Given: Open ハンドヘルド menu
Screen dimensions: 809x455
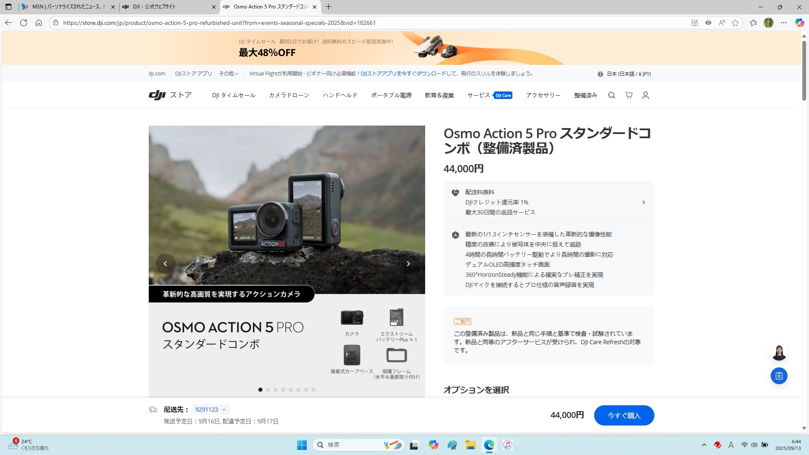Looking at the screenshot, I should coord(340,95).
